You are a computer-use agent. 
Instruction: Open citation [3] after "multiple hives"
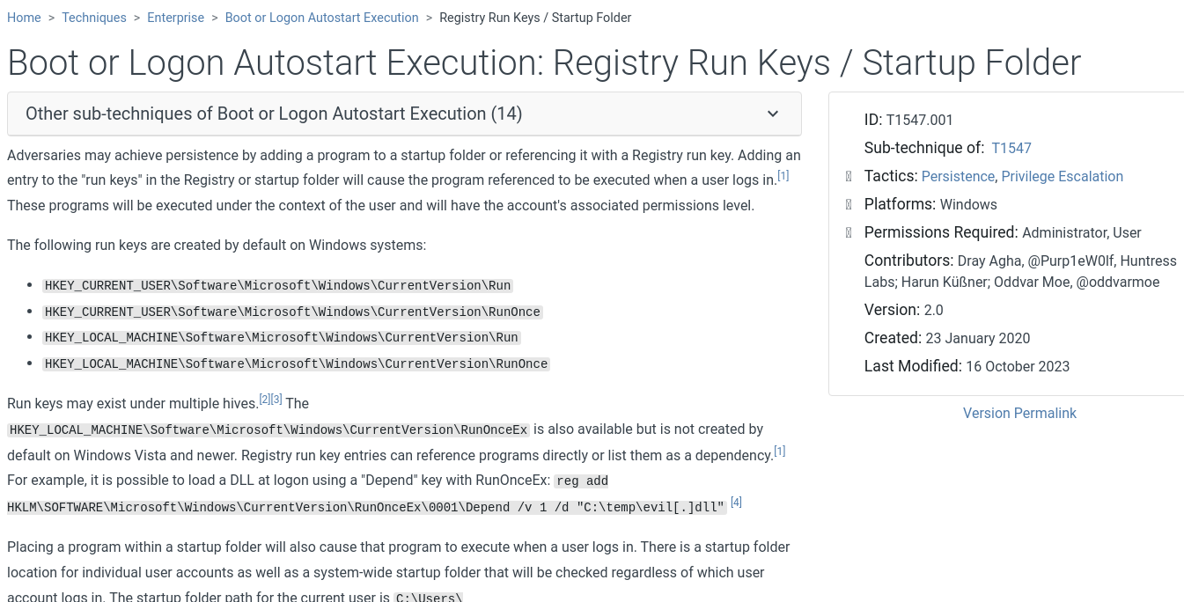(276, 400)
